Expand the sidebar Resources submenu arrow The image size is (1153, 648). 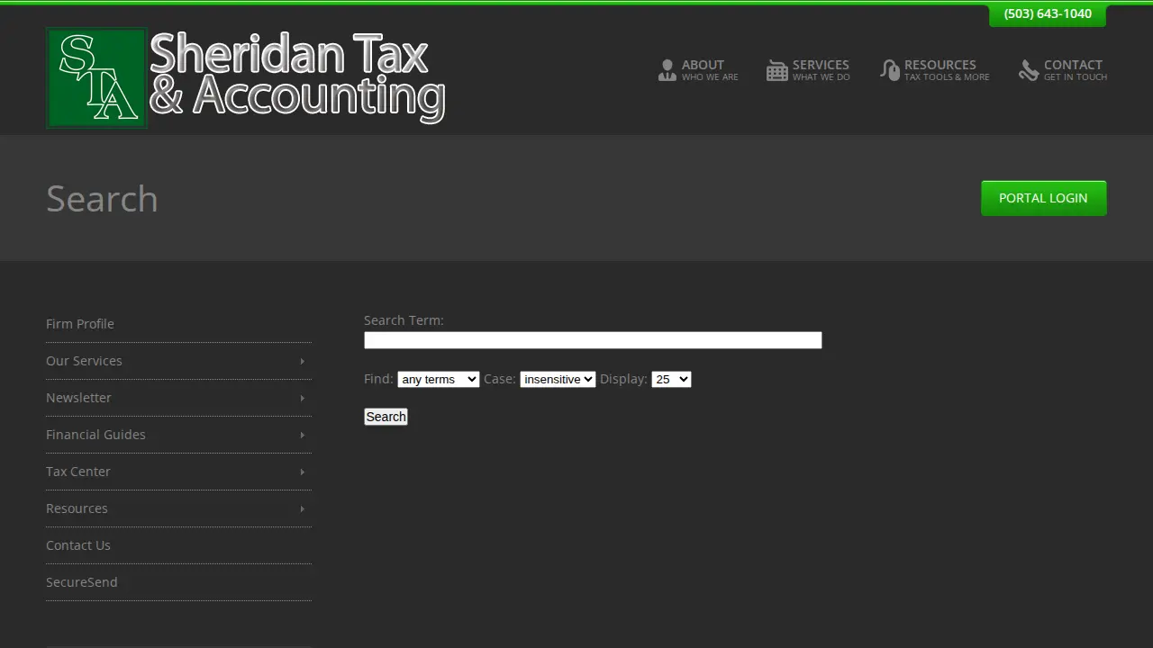point(302,508)
